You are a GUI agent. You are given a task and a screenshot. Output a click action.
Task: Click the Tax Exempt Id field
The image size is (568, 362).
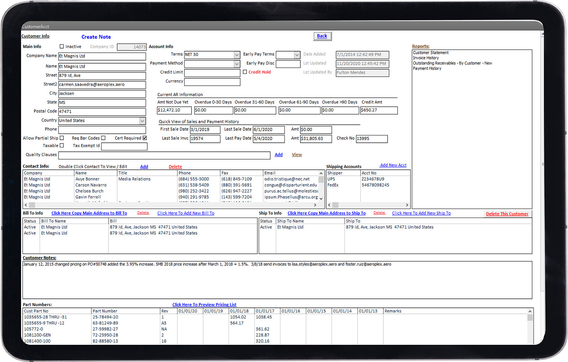point(124,147)
